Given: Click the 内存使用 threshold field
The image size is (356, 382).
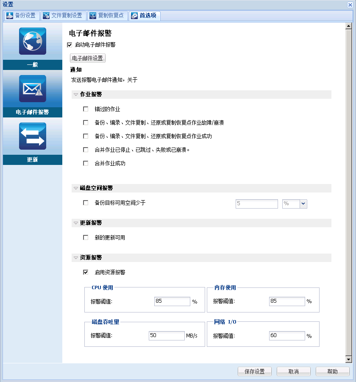Looking at the screenshot, I should pyautogui.click(x=287, y=301).
